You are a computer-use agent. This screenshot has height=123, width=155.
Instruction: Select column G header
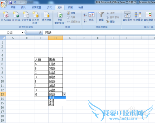[x=98, y=38]
